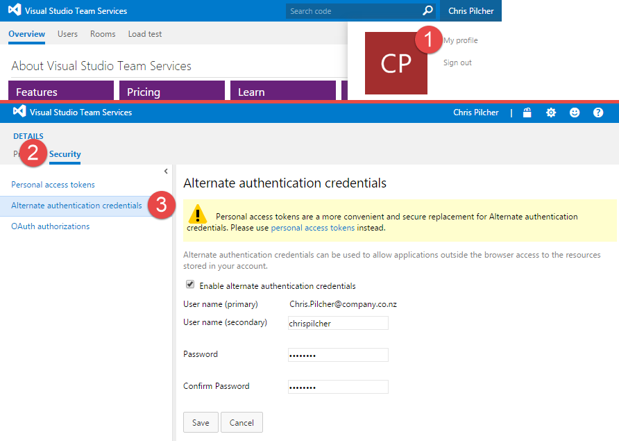Image resolution: width=619 pixels, height=441 pixels.
Task: Click Chris Pilcher name in lower header
Action: (475, 113)
